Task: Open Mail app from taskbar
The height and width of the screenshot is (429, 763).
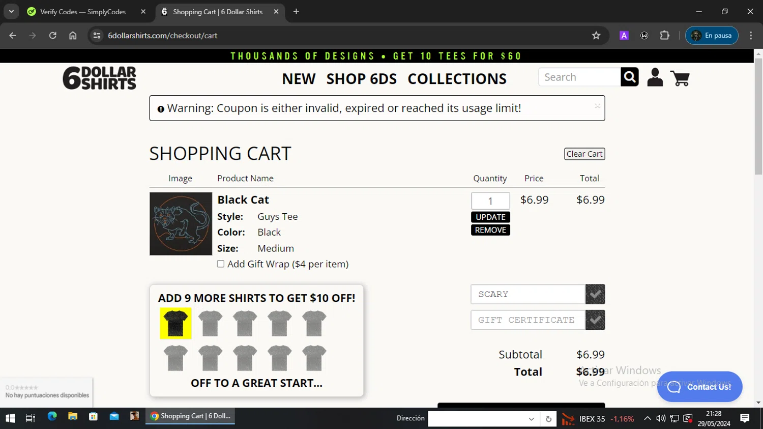Action: (x=114, y=417)
